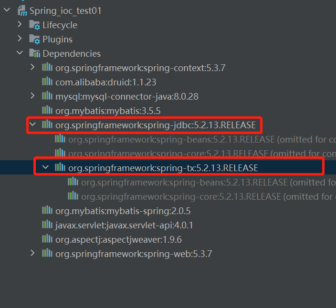Click library icon of spring-core under spring-tx
The height and width of the screenshot is (308, 336).
(x=73, y=195)
